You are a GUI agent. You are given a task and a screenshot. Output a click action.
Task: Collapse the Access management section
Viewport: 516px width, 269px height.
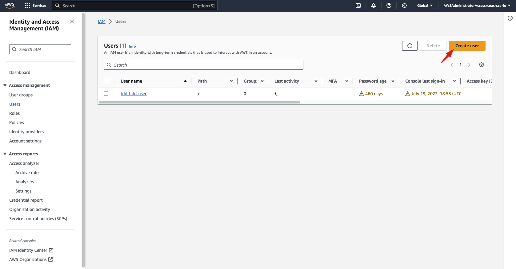pos(5,85)
